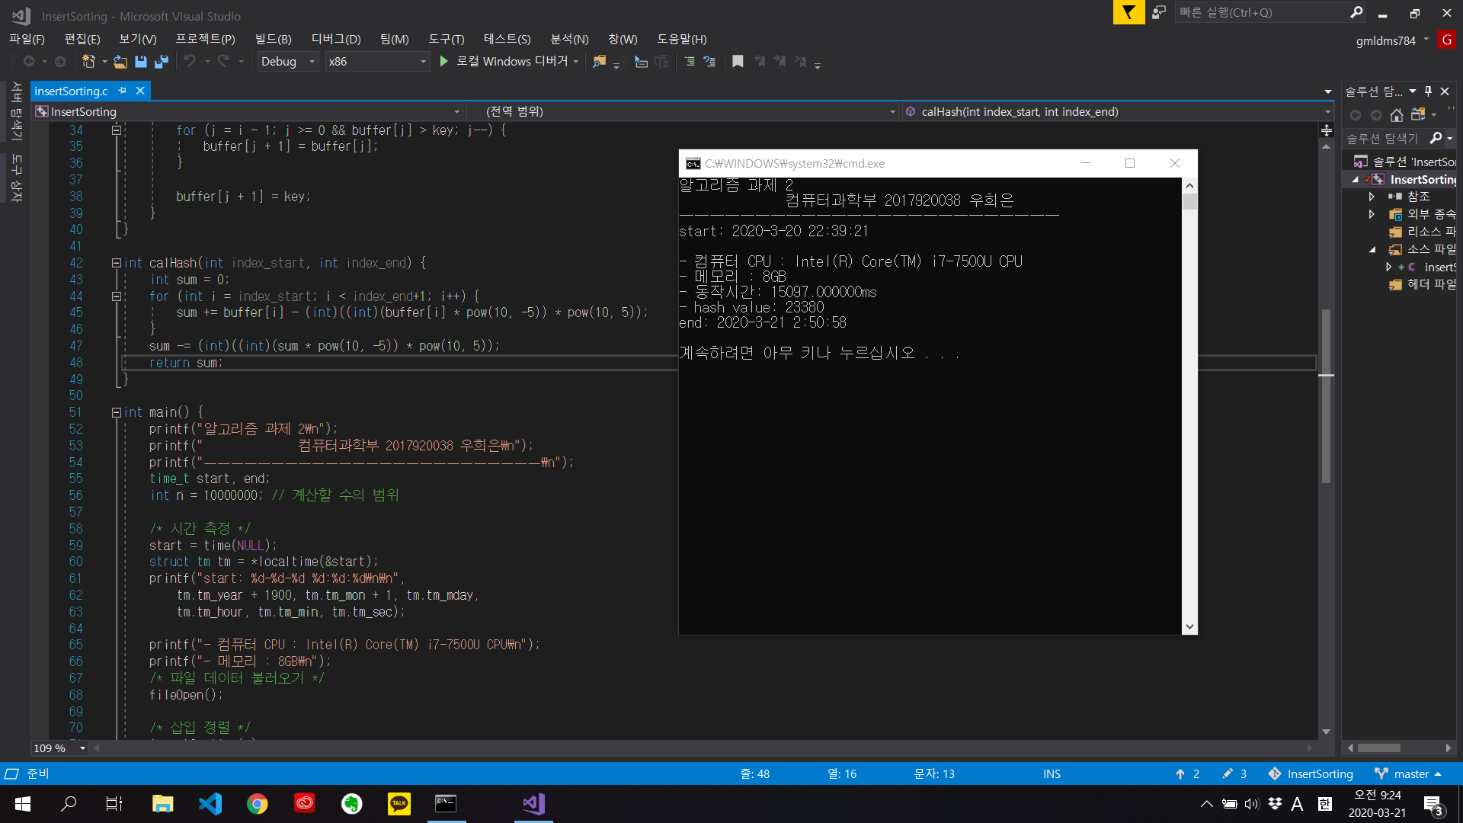Click the master branch button in status bar
Screen dimensions: 1463x823
(x=1409, y=773)
